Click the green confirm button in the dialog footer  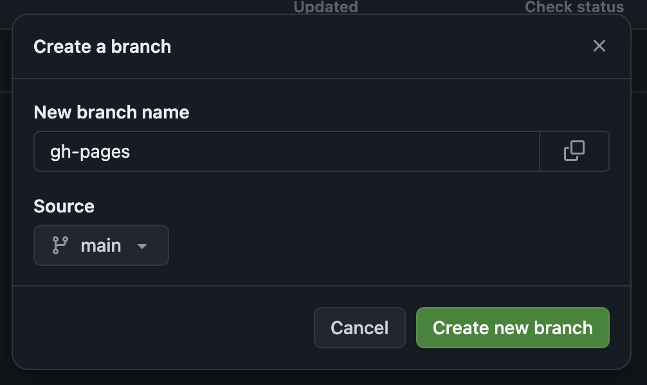click(513, 328)
